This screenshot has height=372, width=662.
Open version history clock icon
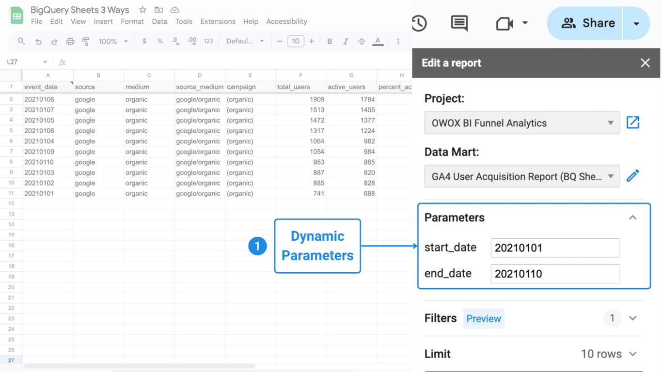(419, 23)
